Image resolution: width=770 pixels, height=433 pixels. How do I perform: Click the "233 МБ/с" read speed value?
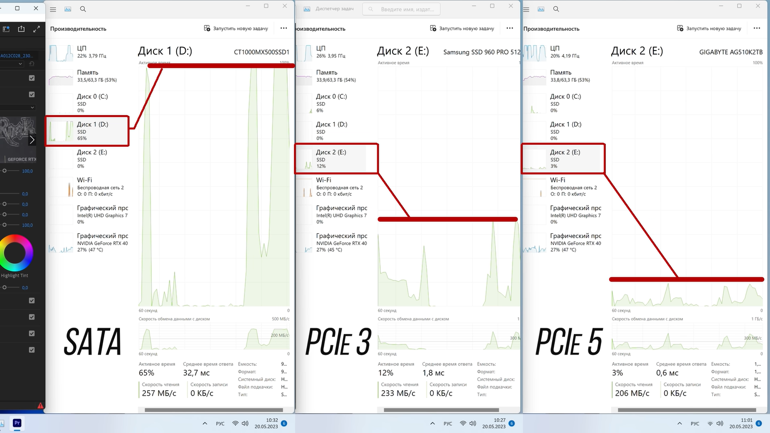point(398,393)
